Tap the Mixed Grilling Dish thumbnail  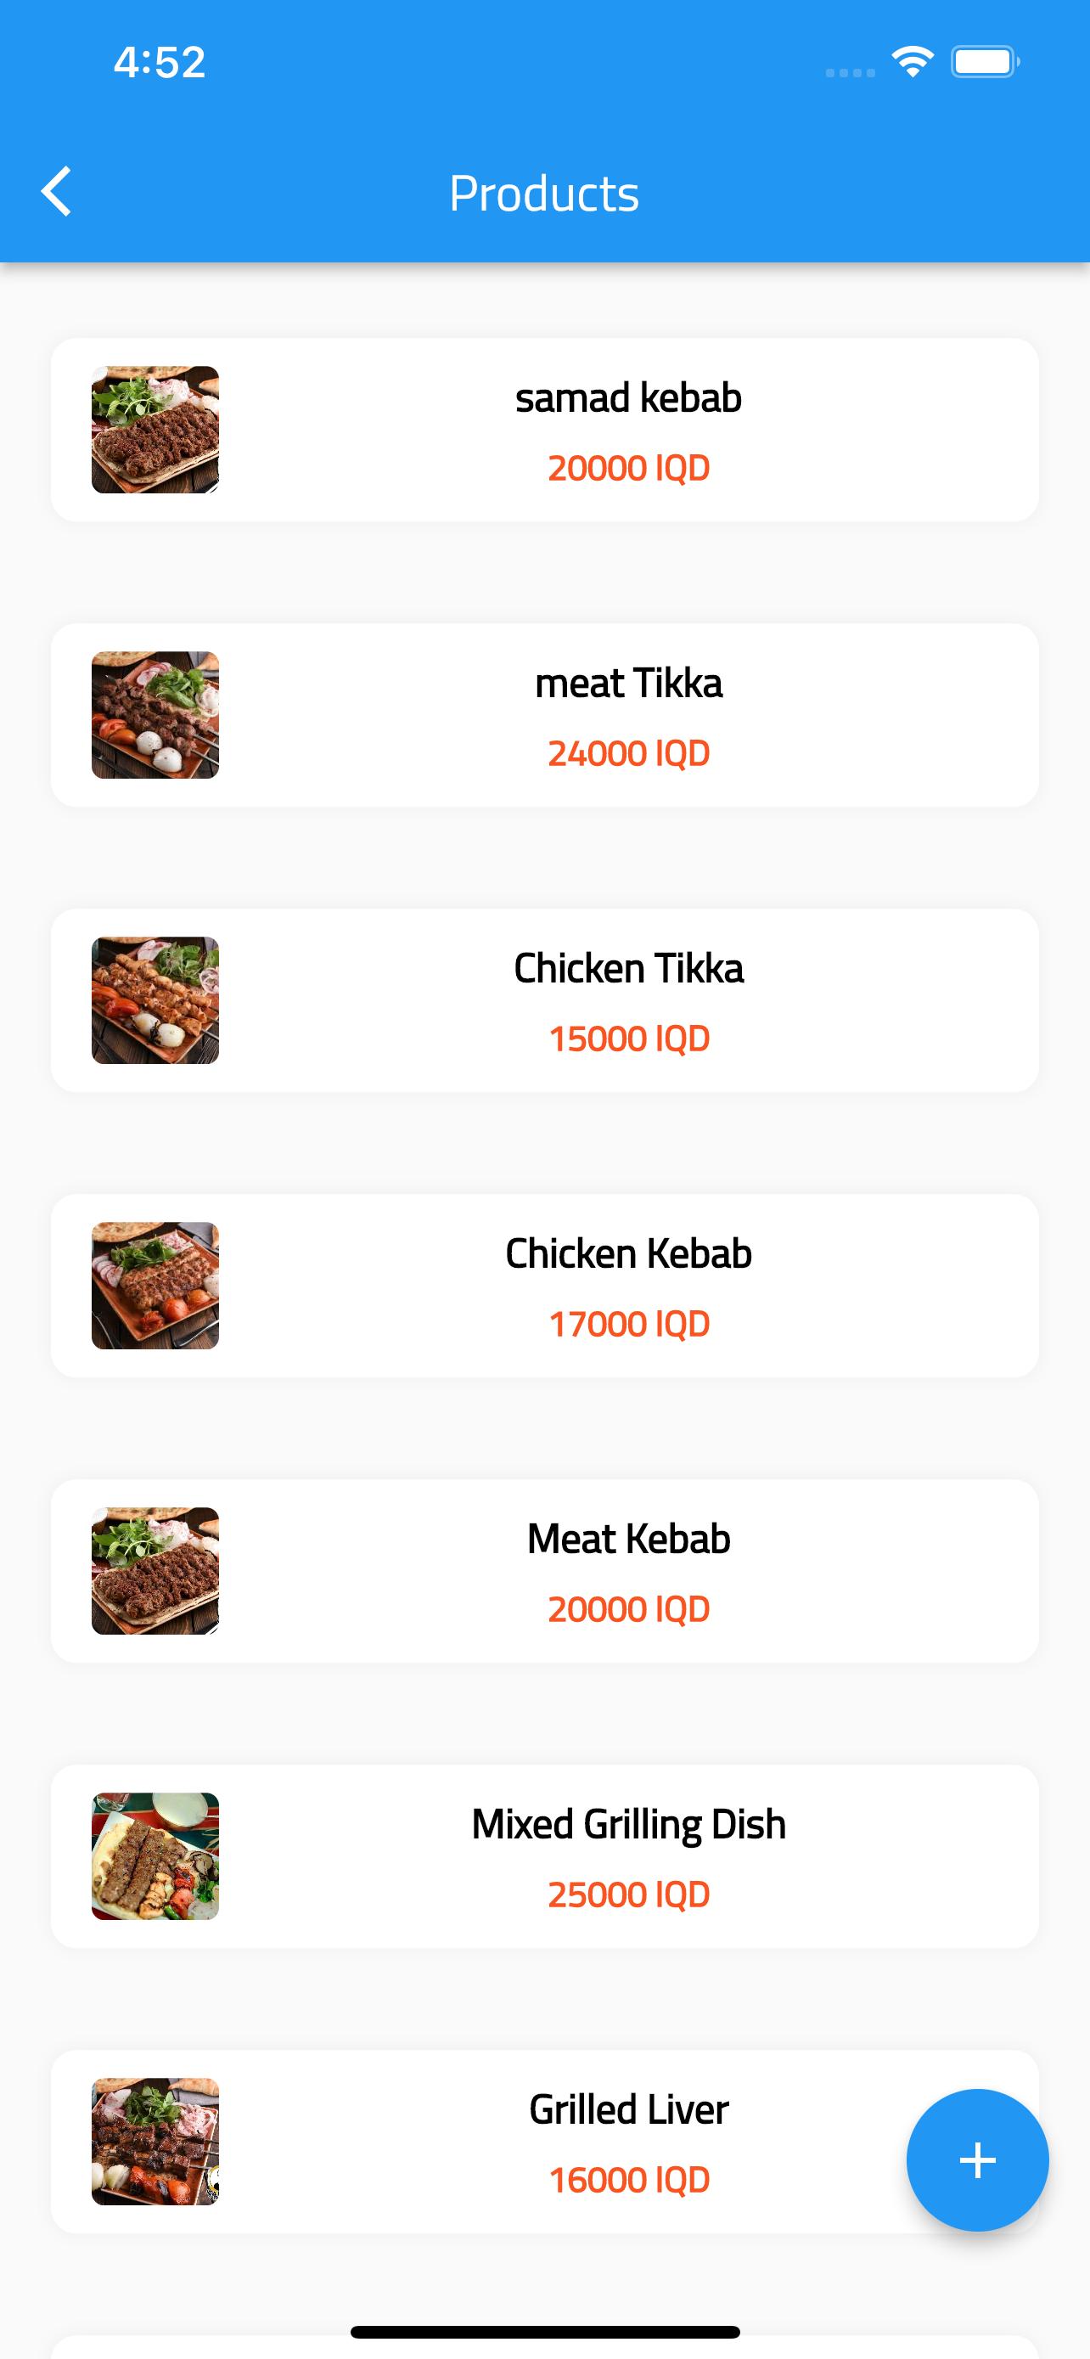point(155,1856)
